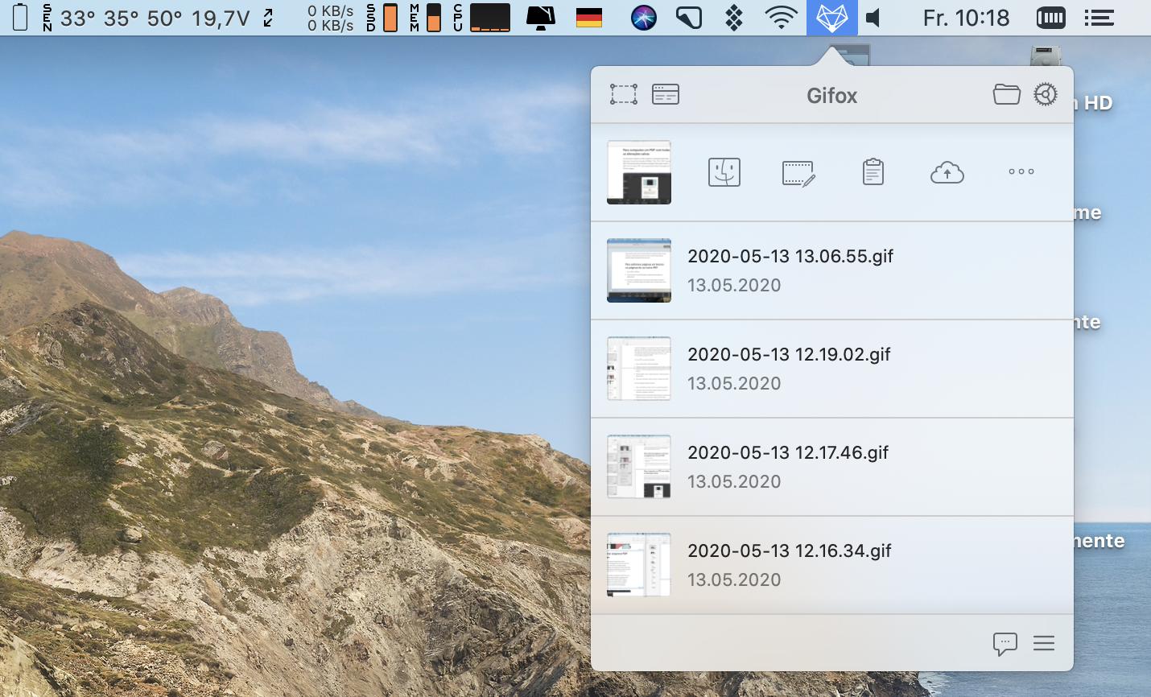
Task: Reveal the selected GIF in Finder
Action: [724, 172]
